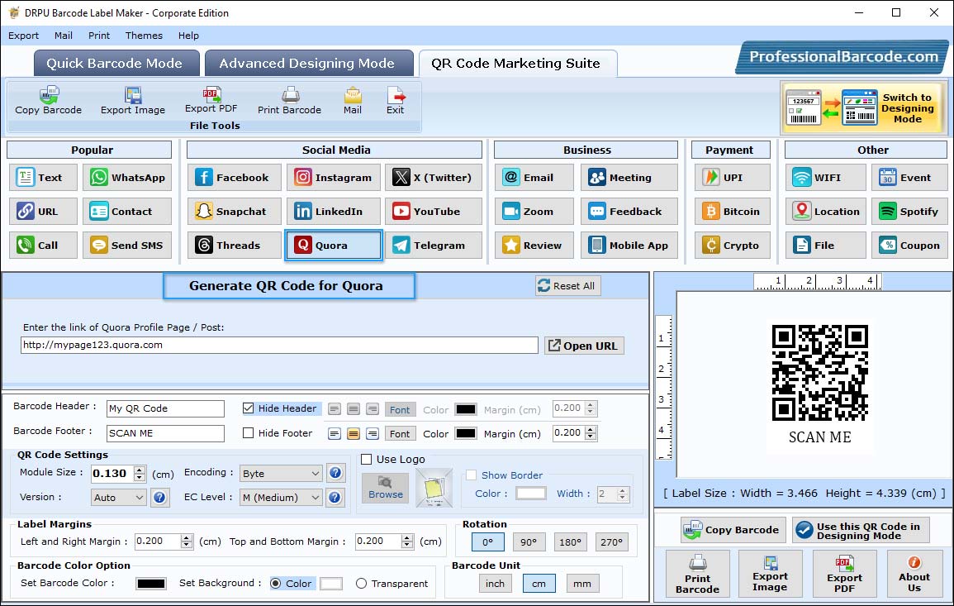954x606 pixels.
Task: Increase Module Size with the stepper
Action: tap(140, 470)
